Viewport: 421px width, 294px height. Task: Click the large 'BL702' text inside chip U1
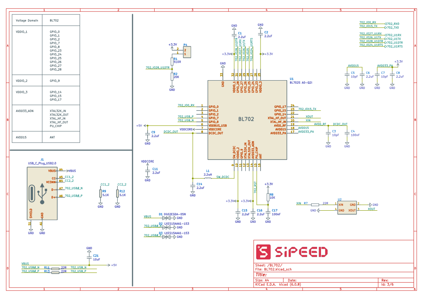pyautogui.click(x=246, y=119)
